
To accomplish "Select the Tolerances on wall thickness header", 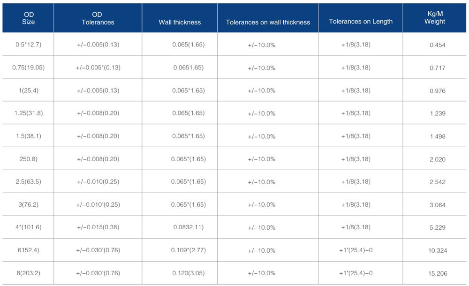I will 268,22.
